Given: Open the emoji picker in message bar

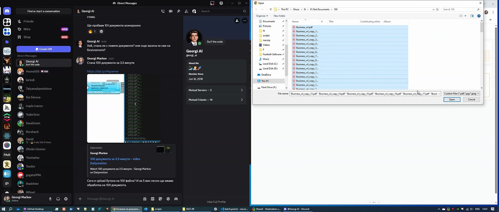Looking at the screenshot, I should click(x=168, y=199).
